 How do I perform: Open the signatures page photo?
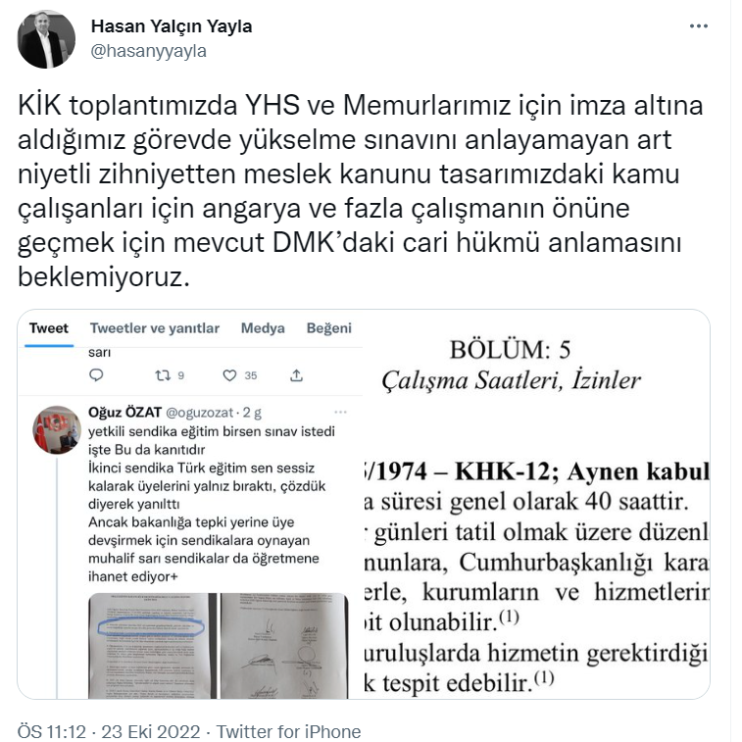284,646
